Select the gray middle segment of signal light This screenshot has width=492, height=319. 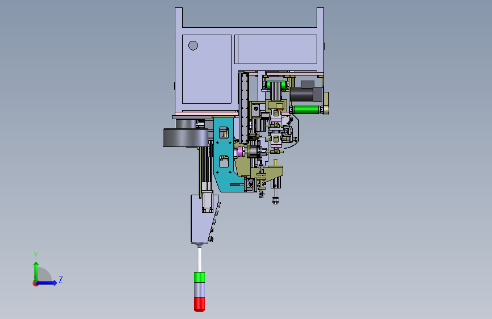coord(199,289)
